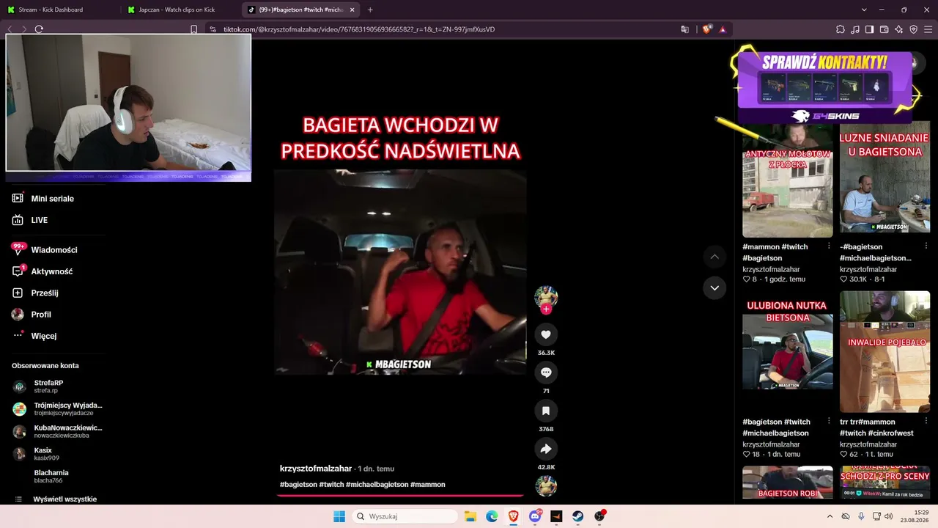The image size is (938, 528).
Task: Focus the Wyszukaj taskbar search box
Action: coord(406,516)
